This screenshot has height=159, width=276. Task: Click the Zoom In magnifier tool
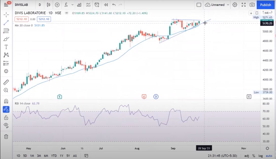coord(6,90)
